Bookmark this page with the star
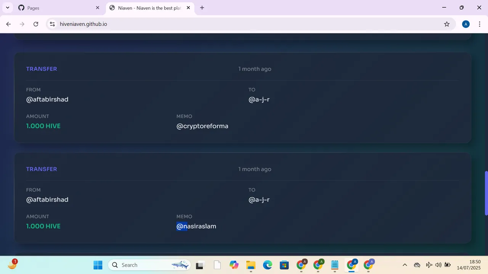This screenshot has height=274, width=488. pyautogui.click(x=447, y=24)
